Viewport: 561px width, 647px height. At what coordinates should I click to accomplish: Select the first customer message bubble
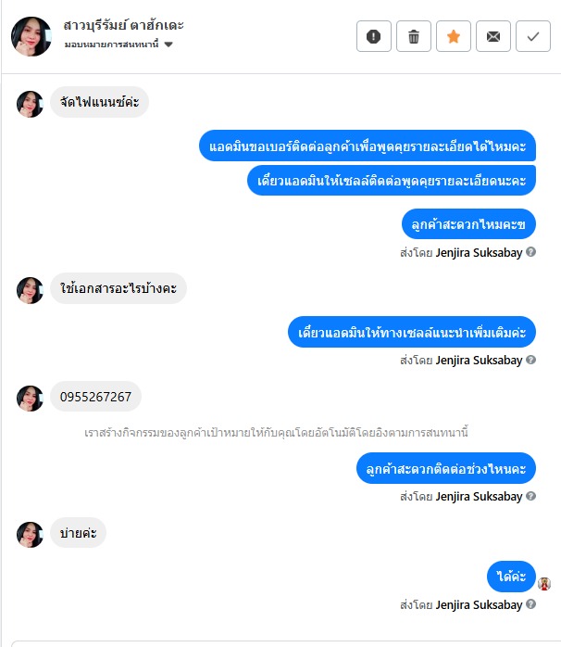tap(99, 102)
